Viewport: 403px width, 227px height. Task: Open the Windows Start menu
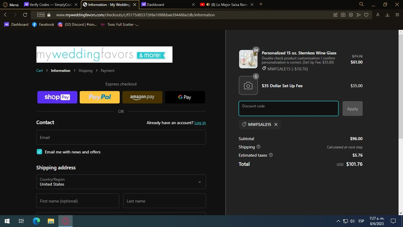(x=7, y=221)
